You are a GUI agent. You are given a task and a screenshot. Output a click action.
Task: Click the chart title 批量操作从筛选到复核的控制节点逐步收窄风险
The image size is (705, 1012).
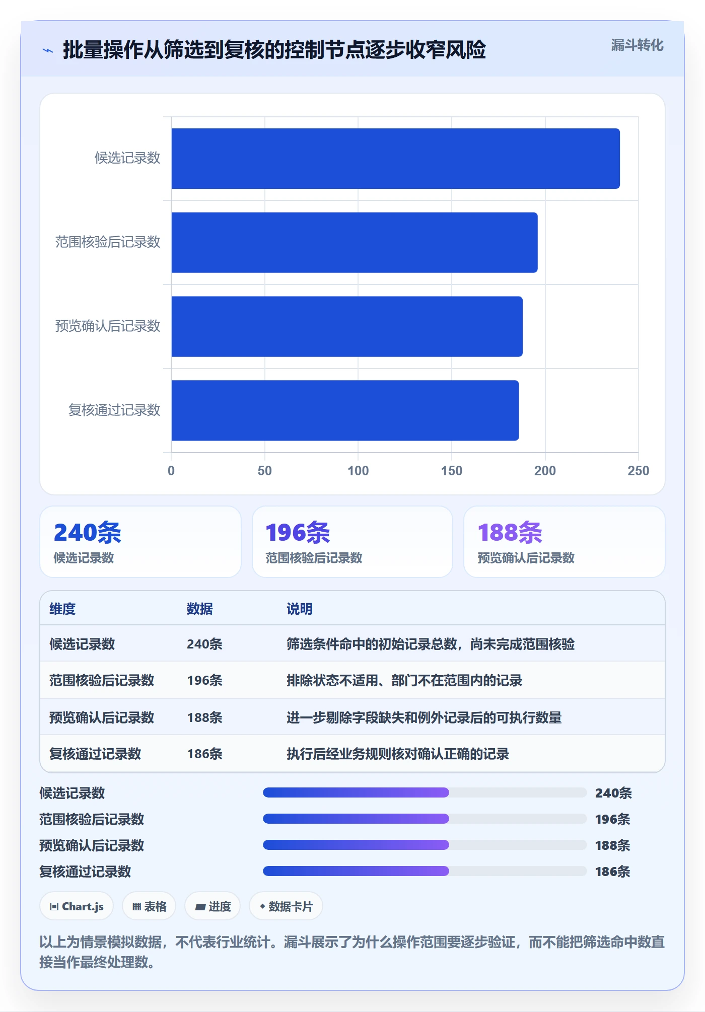(274, 50)
